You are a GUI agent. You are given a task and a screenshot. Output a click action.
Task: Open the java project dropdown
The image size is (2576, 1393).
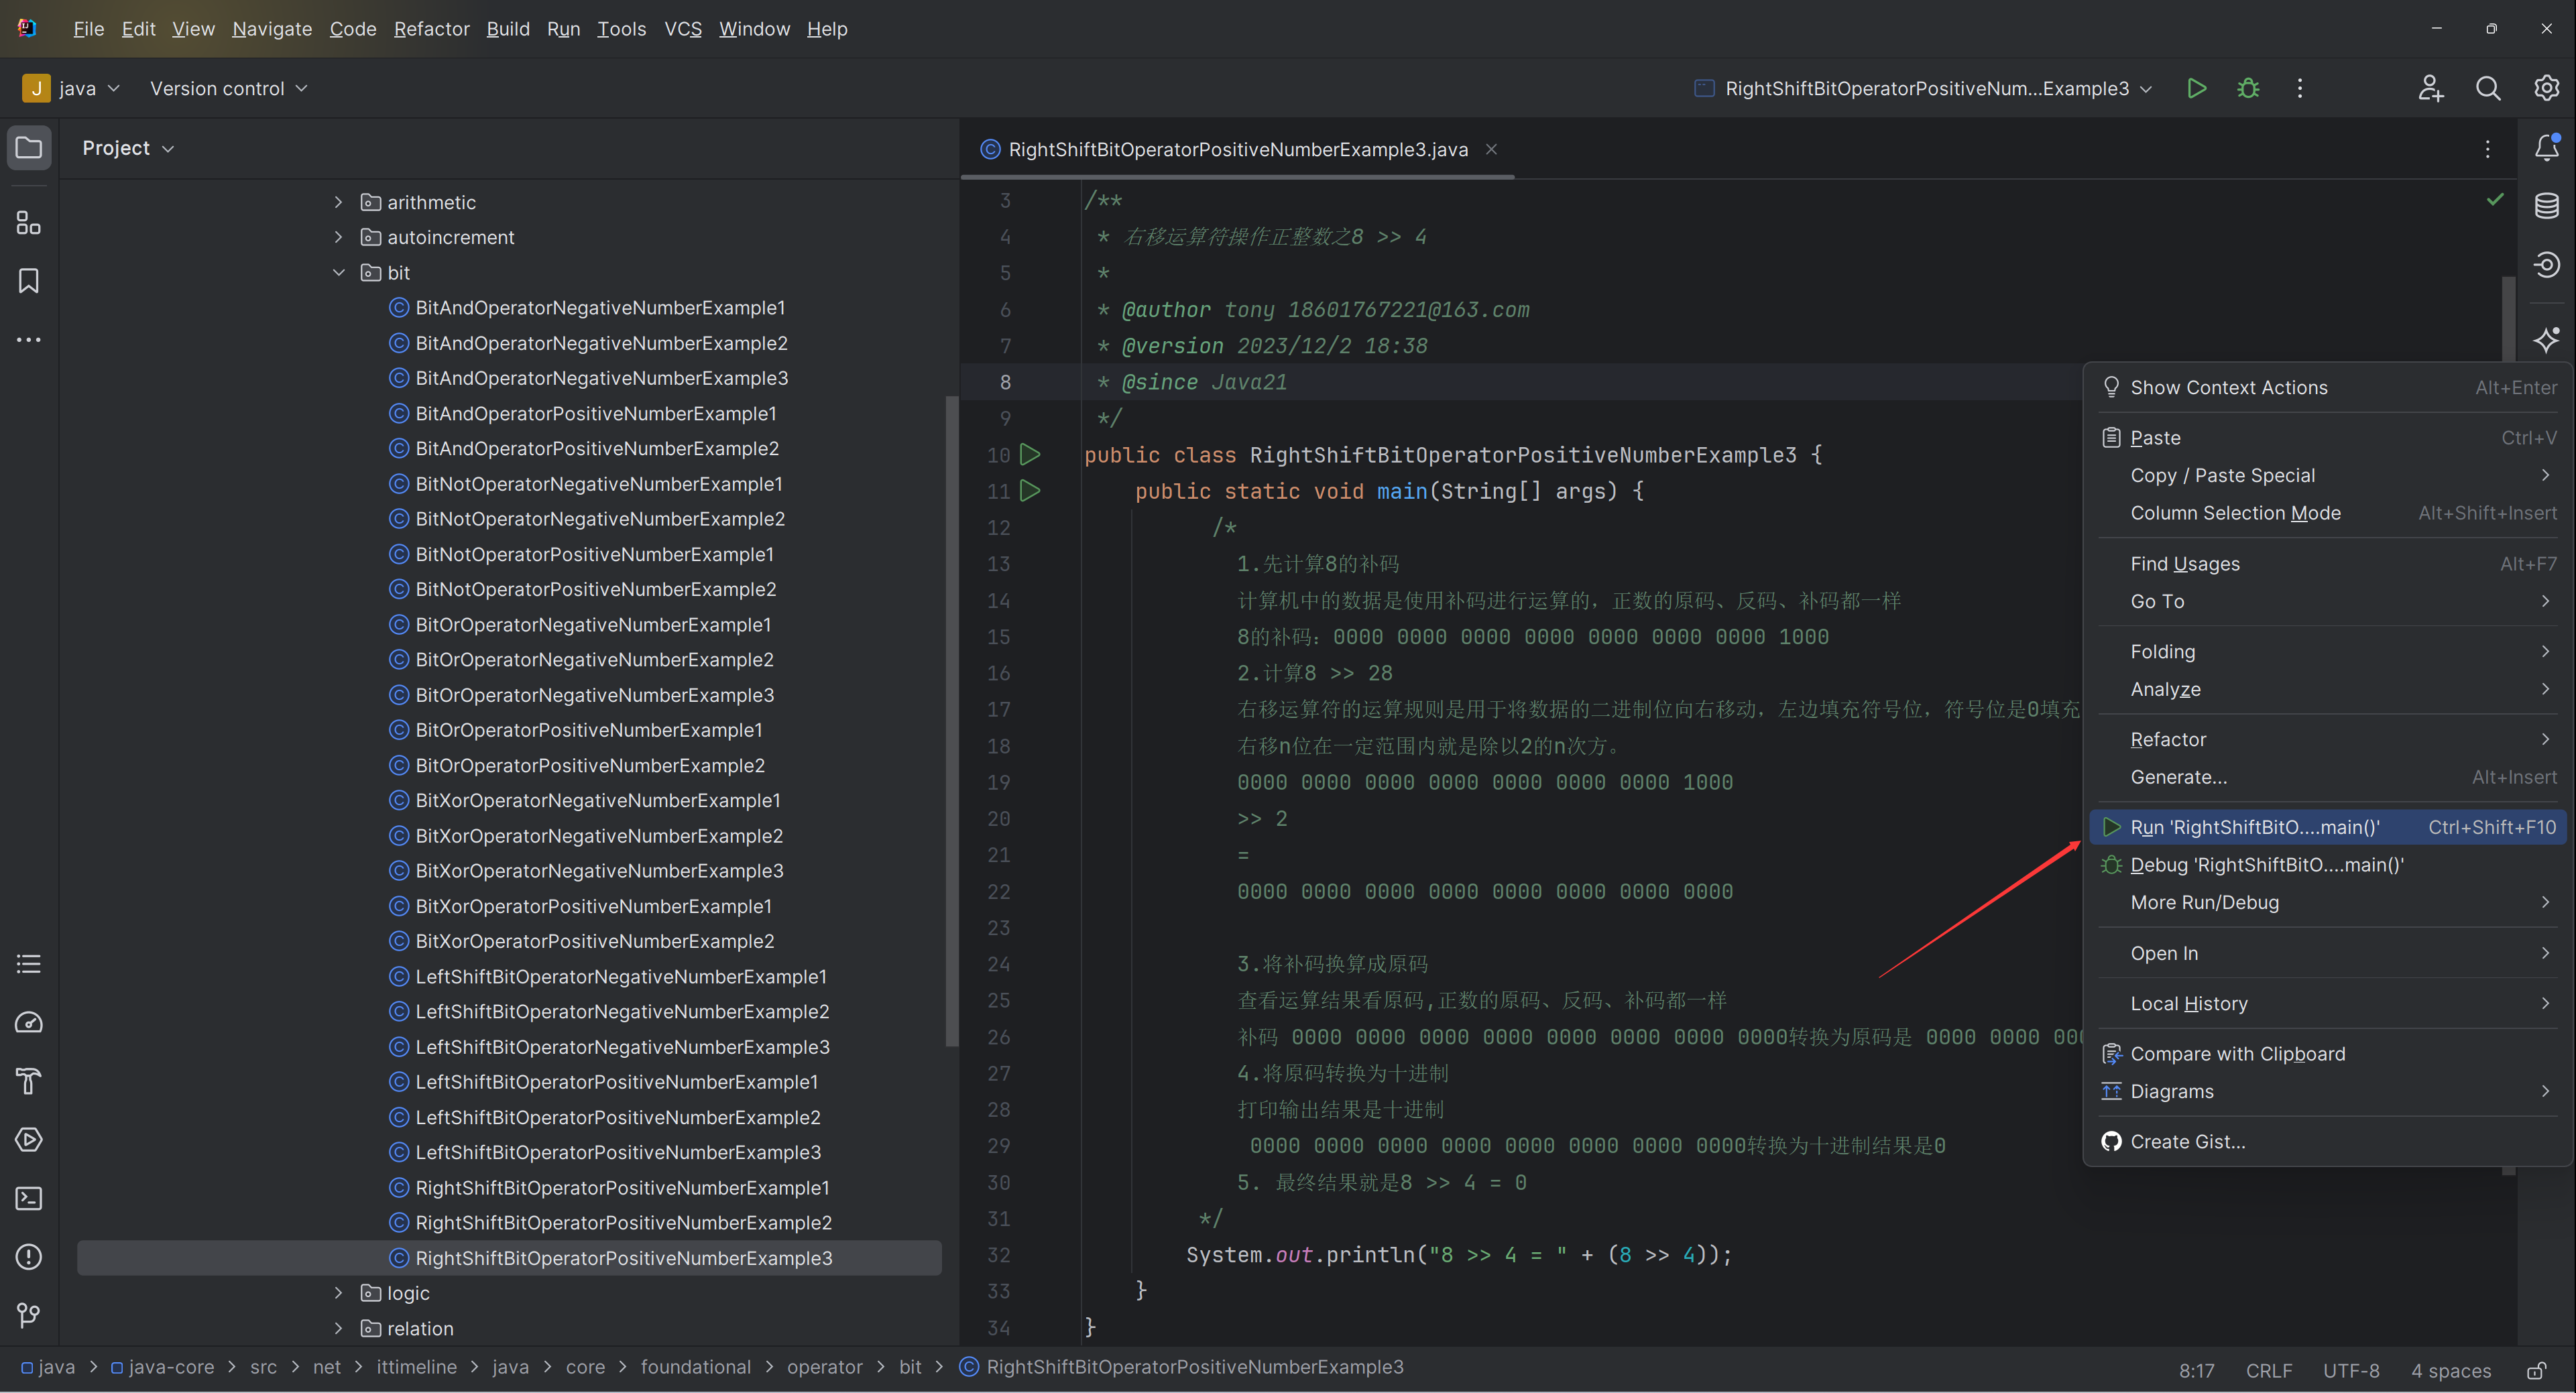71,88
